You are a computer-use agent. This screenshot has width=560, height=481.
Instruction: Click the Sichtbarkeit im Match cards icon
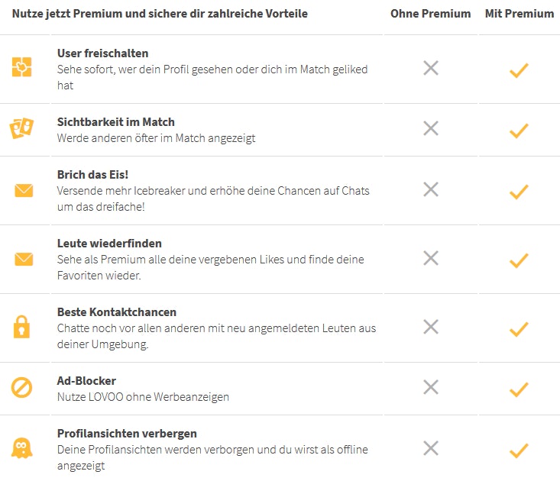point(22,129)
